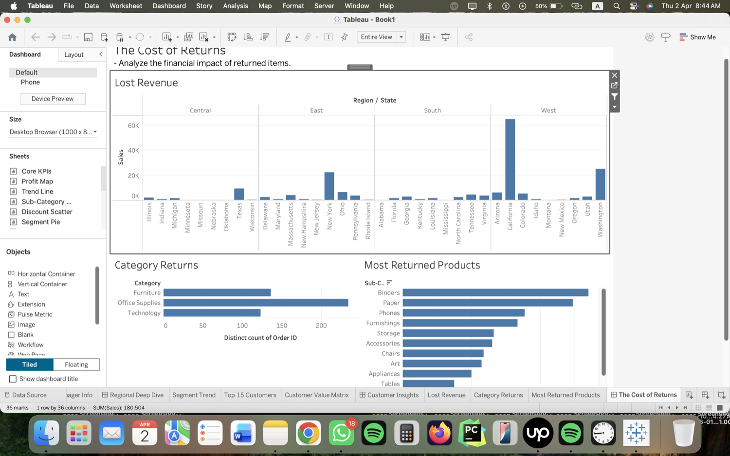Switch to the Customer Insights tab
This screenshot has height=456, width=730.
click(x=389, y=395)
